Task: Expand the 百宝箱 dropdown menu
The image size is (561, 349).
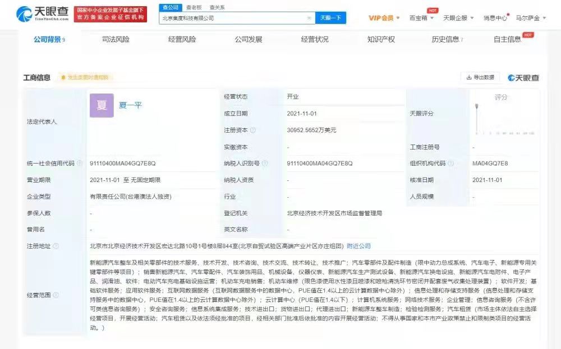Action: [421, 18]
